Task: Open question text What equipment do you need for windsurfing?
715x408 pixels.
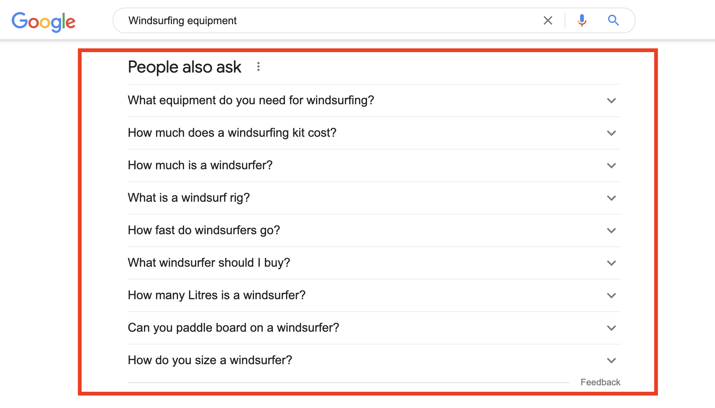Action: [251, 100]
